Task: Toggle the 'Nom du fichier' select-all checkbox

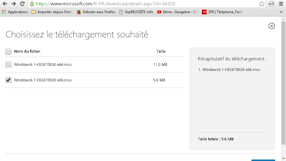Action: tap(8, 51)
